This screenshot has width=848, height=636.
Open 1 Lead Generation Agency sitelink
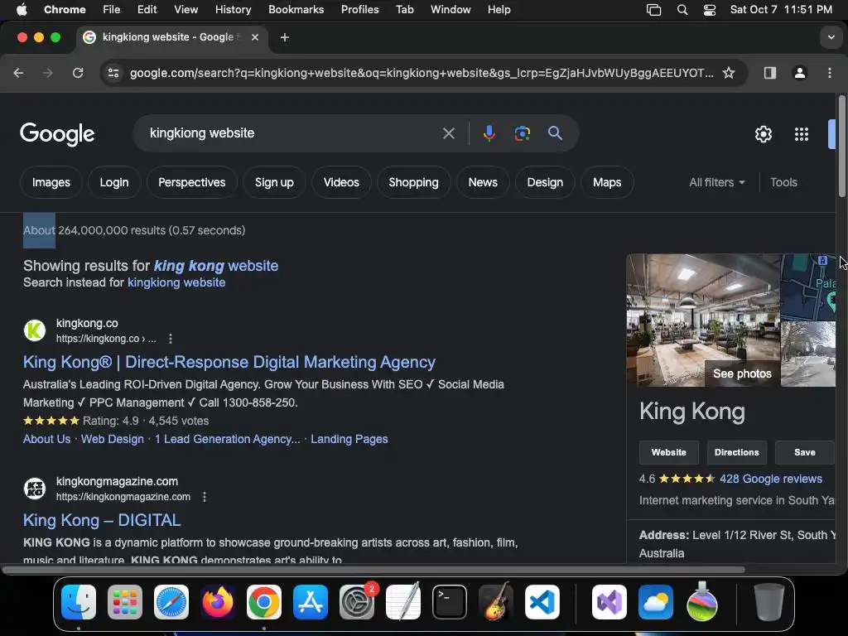point(227,439)
